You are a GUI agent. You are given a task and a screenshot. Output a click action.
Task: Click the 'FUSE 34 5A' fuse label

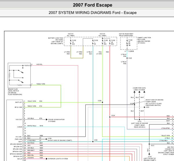[x=130, y=42]
